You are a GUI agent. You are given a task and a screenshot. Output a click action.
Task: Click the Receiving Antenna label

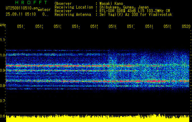click(73, 15)
